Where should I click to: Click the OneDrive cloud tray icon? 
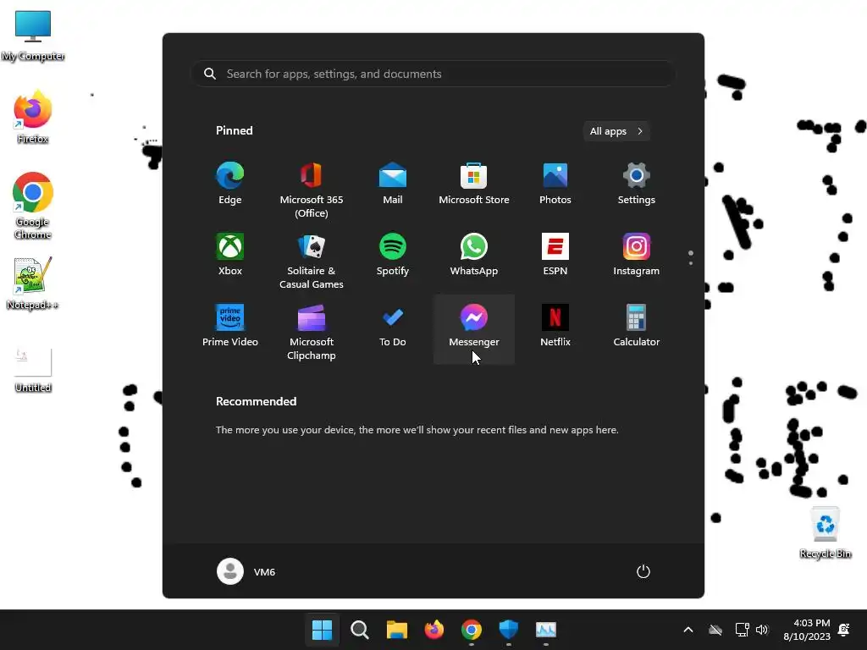[715, 630]
